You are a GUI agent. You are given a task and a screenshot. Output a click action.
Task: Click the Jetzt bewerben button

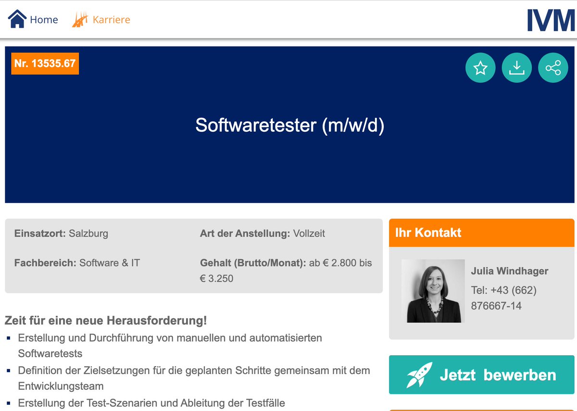pyautogui.click(x=482, y=375)
